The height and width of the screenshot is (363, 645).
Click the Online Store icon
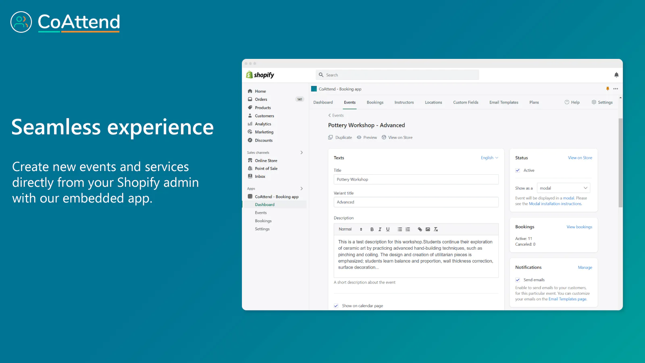(x=250, y=161)
